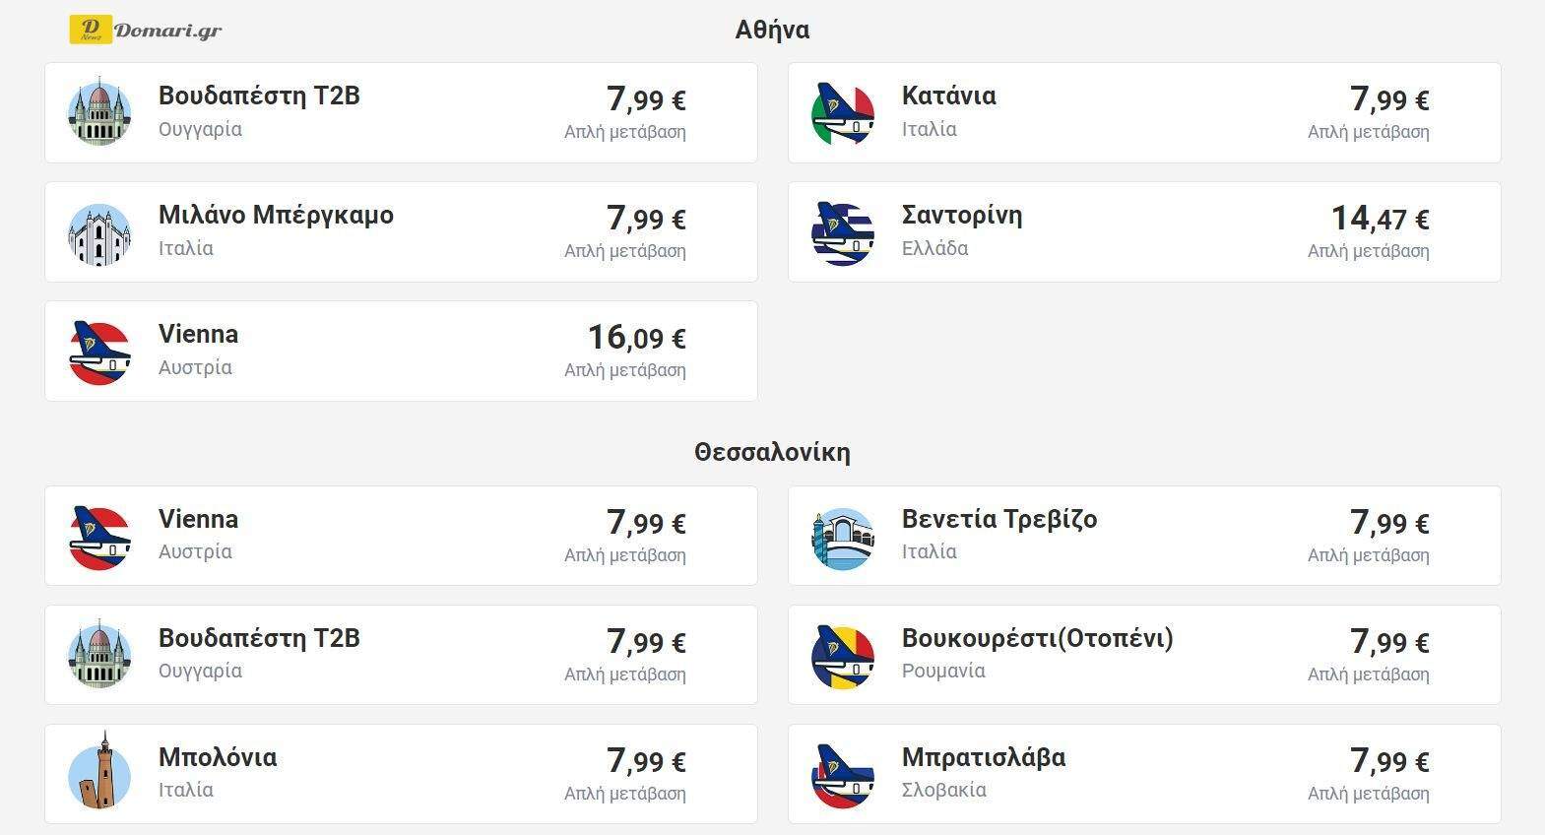The height and width of the screenshot is (835, 1545).
Task: Click the Σαντορίνη Greek-flag plane icon
Action: pyautogui.click(x=843, y=232)
